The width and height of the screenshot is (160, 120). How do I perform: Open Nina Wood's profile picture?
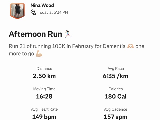[17, 11]
